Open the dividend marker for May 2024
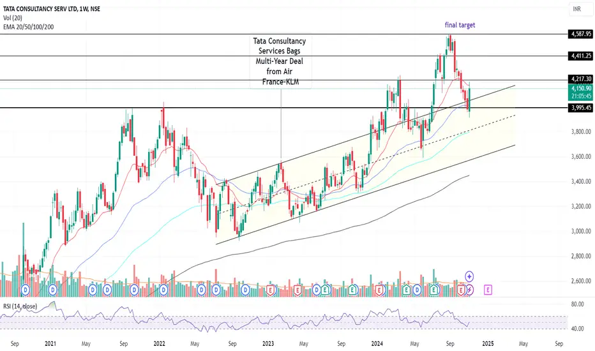The width and height of the screenshot is (595, 351). (x=417, y=290)
